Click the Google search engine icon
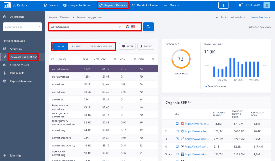Image resolution: width=275 pixels, height=161 pixels. coord(127,27)
